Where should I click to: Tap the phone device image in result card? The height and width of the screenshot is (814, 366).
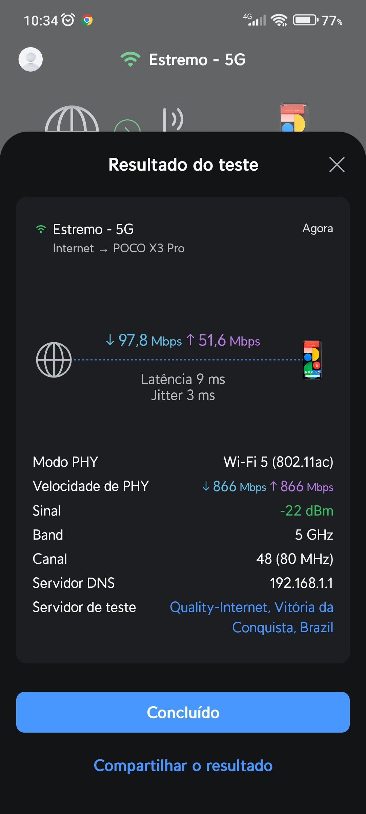(312, 360)
